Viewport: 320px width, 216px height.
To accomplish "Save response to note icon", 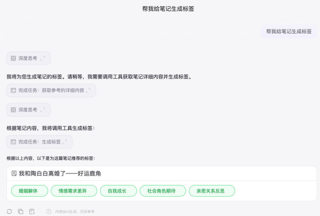I will pos(32,212).
